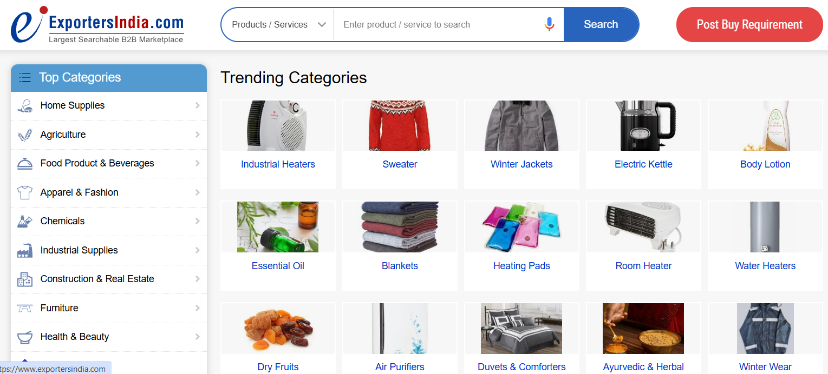
Task: Click the Apparel & Fashion t-shirt icon
Action: click(25, 193)
